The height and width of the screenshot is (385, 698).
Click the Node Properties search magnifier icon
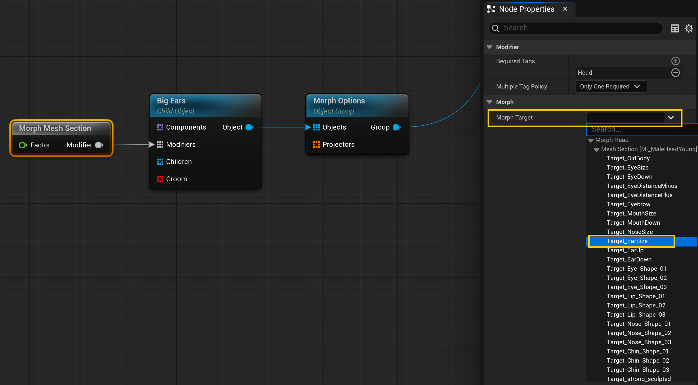point(495,28)
